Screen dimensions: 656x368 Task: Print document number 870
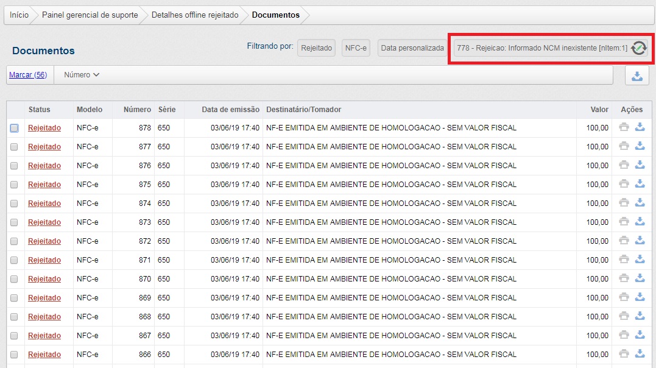pos(624,278)
